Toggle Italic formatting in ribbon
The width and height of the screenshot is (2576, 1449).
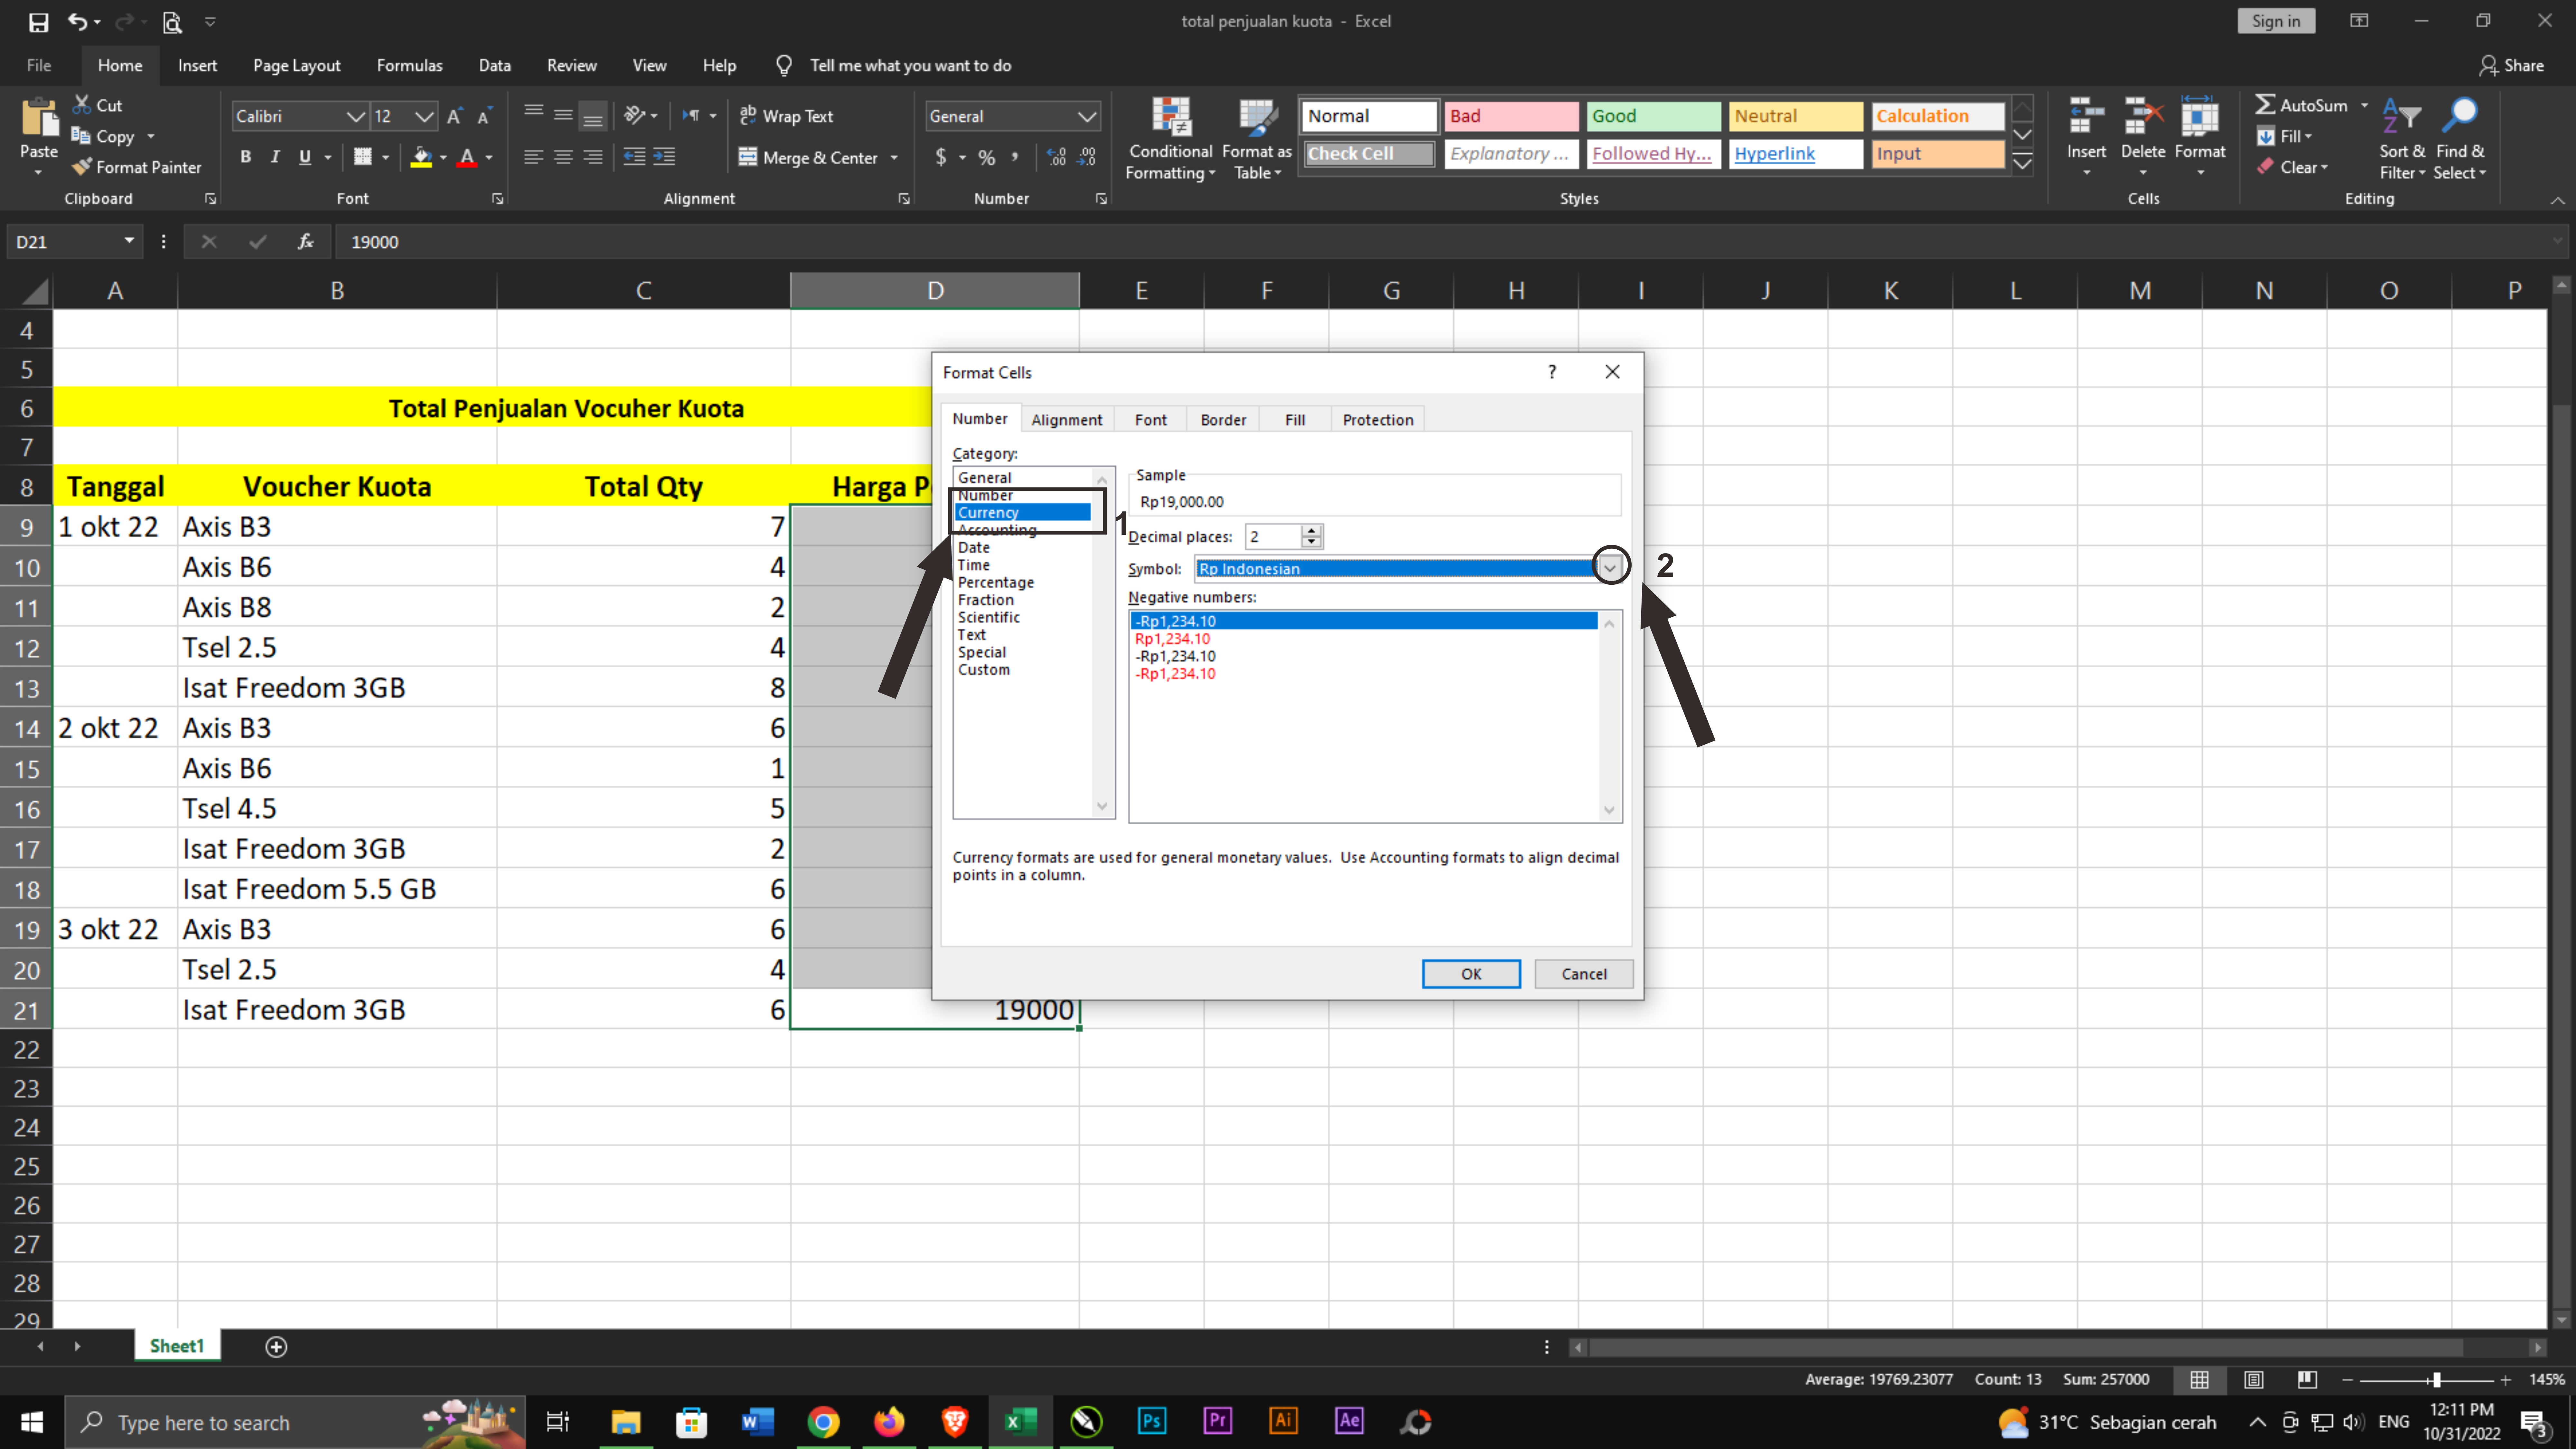(x=275, y=157)
